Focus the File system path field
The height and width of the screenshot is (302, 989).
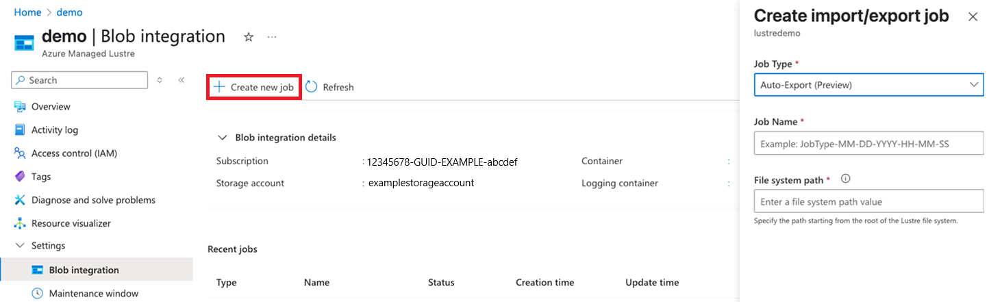coord(868,202)
